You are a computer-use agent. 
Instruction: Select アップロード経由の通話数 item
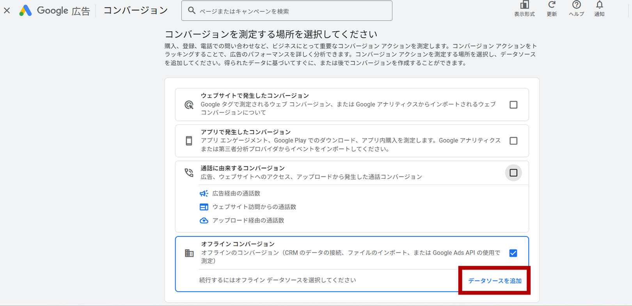[248, 221]
